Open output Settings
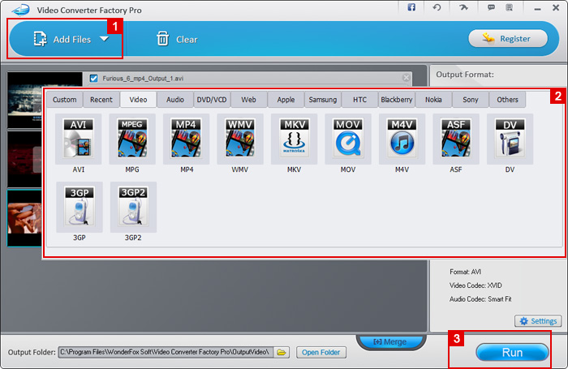 click(x=538, y=321)
